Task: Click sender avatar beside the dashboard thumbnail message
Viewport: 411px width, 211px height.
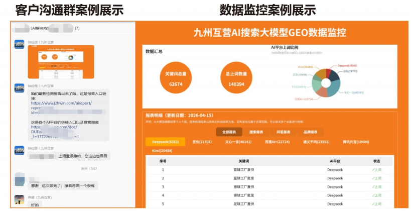Action: point(20,44)
